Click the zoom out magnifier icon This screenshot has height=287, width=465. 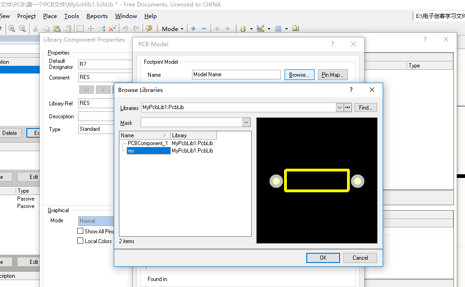23,29
